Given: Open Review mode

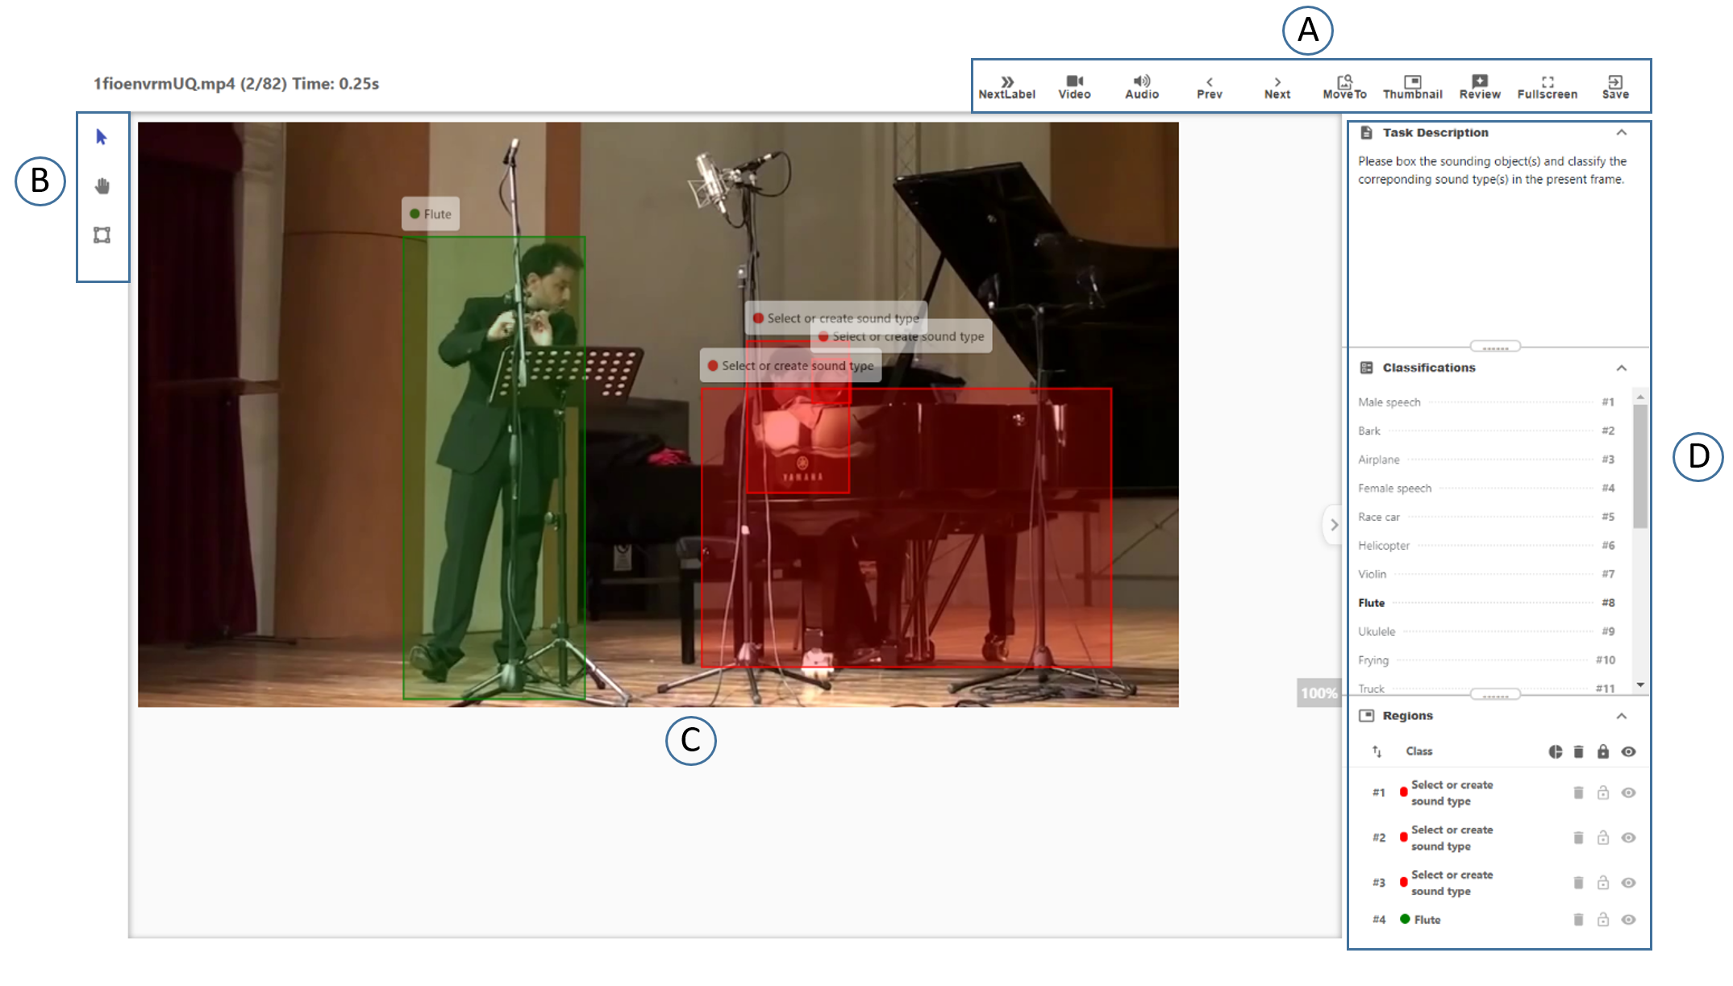Looking at the screenshot, I should pos(1480,87).
